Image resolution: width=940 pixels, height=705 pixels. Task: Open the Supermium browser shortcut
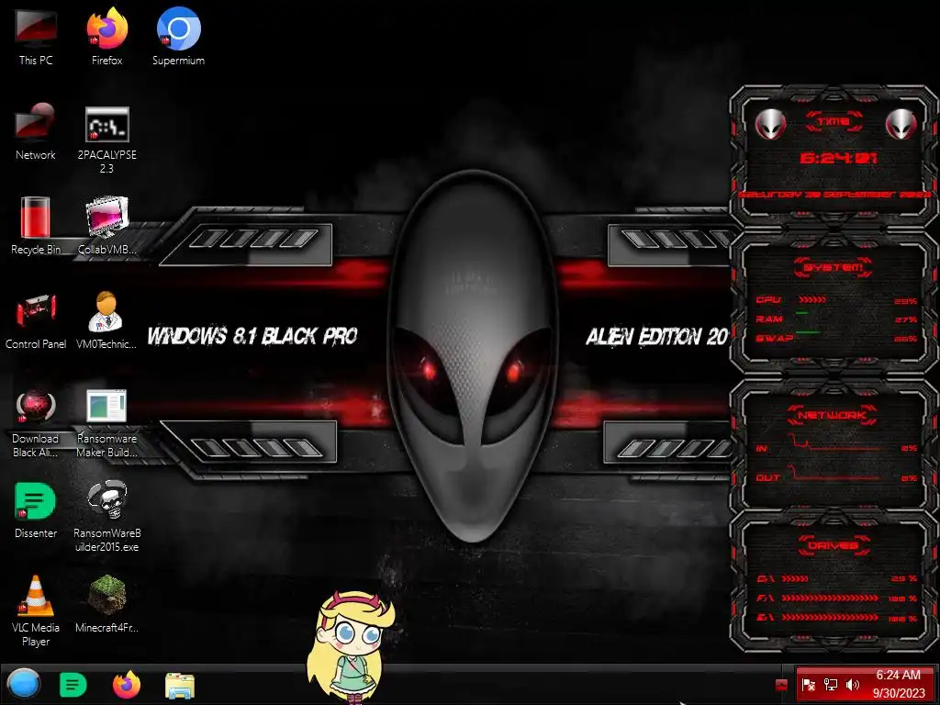pos(178,36)
